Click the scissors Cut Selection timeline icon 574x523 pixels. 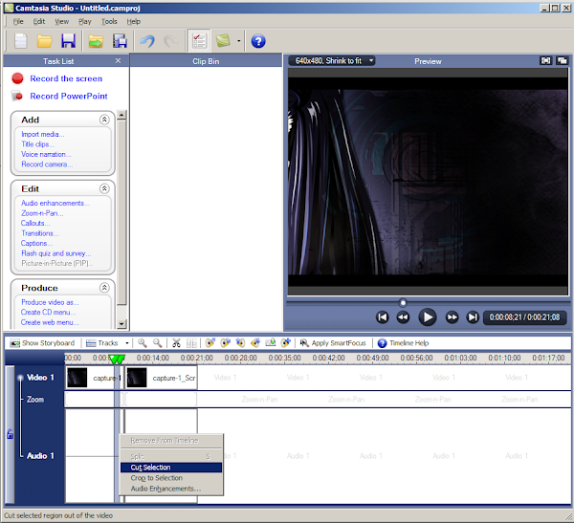[177, 342]
